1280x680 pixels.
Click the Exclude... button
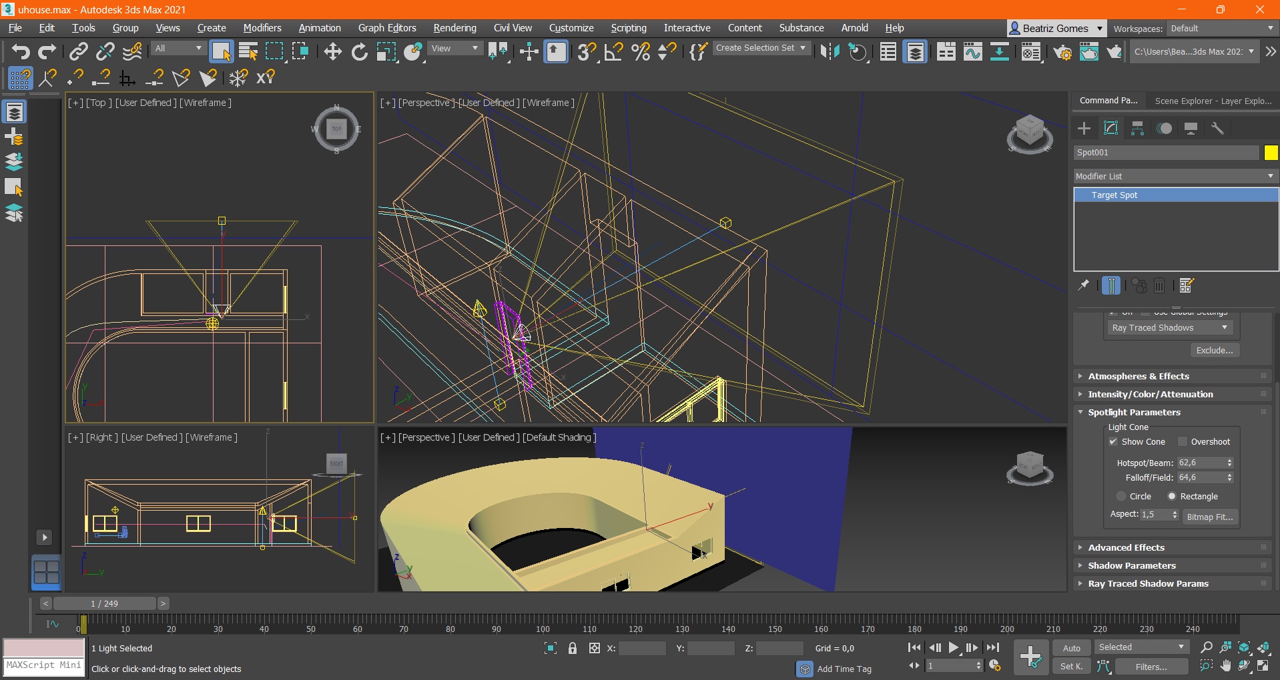pyautogui.click(x=1214, y=350)
